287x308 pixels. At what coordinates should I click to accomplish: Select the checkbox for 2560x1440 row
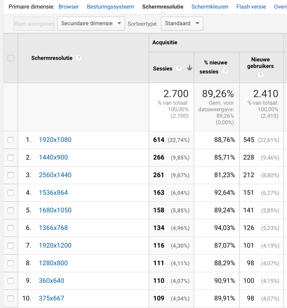pyautogui.click(x=11, y=175)
